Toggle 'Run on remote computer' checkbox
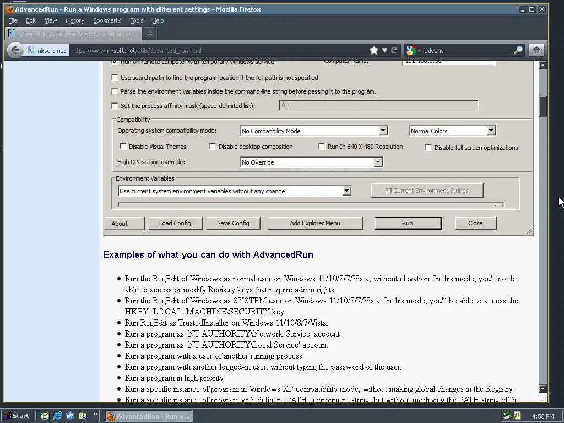Image resolution: width=564 pixels, height=423 pixels. 115,62
